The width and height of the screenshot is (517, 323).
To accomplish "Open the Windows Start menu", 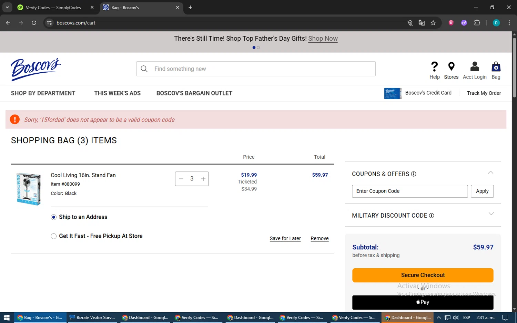I will pos(7,317).
